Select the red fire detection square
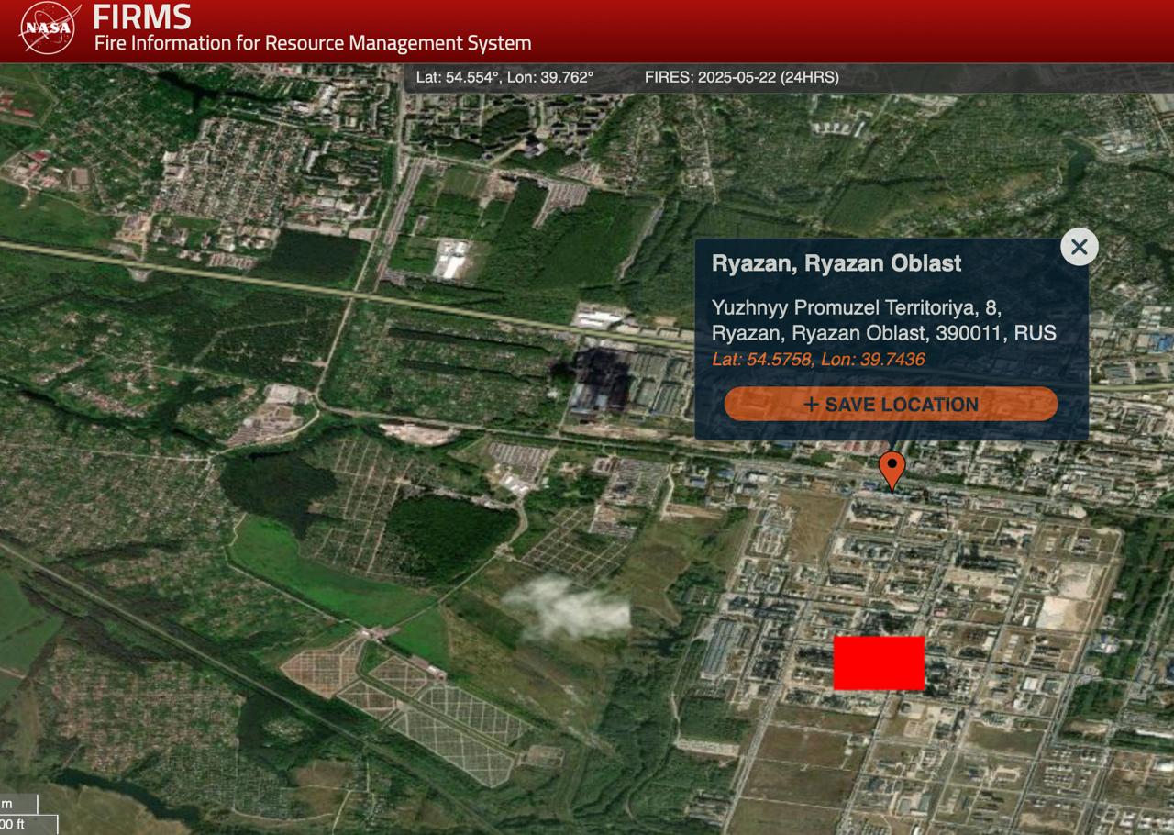The width and height of the screenshot is (1174, 835). (x=879, y=662)
